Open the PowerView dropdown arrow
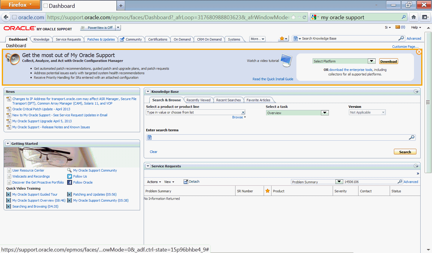 118,28
